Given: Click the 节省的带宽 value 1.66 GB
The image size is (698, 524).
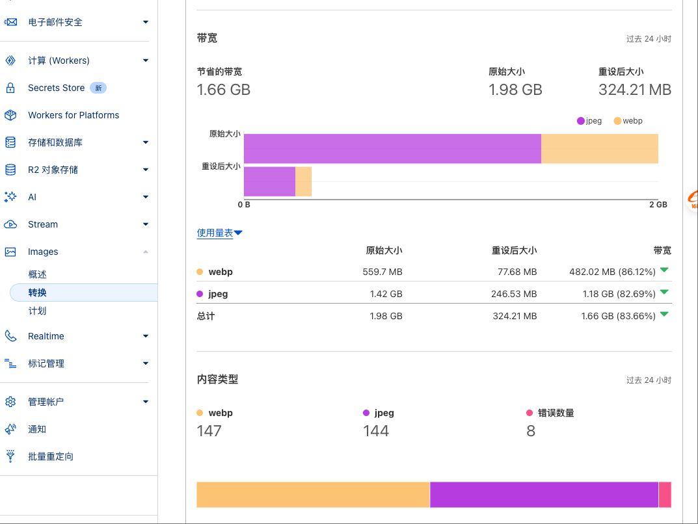Looking at the screenshot, I should [224, 90].
